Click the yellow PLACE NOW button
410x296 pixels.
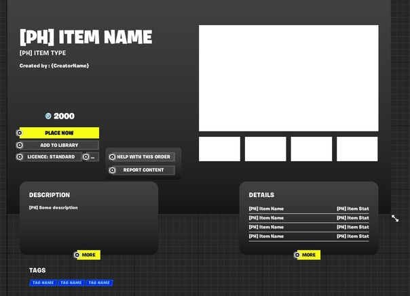point(59,133)
